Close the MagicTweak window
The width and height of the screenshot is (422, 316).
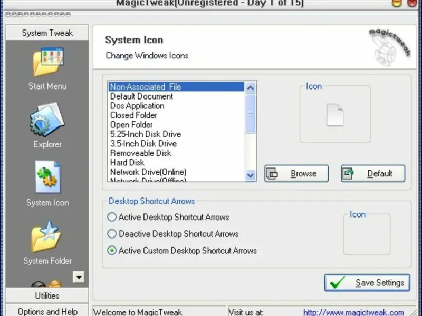tap(412, 3)
